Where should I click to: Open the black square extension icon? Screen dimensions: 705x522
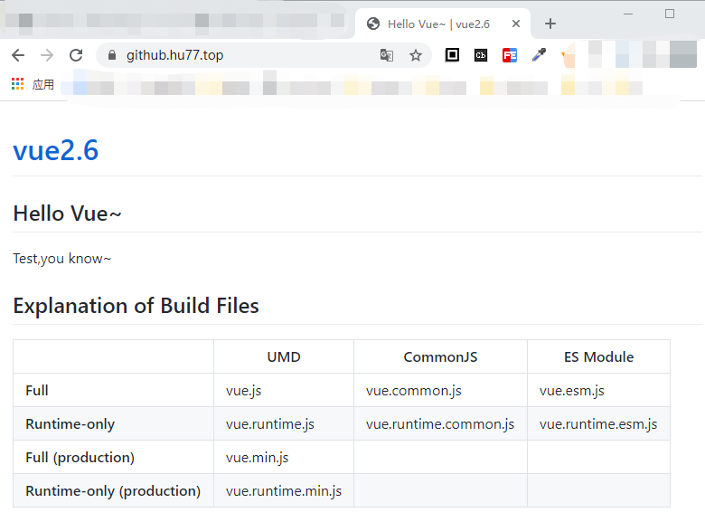tap(452, 55)
